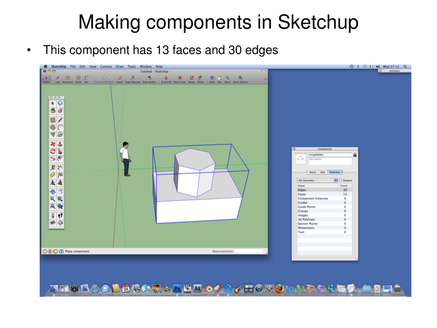Image resolution: width=437 pixels, height=328 pixels.
Task: Pick the Polygon triangle icon in palette
Action: (x=52, y=135)
